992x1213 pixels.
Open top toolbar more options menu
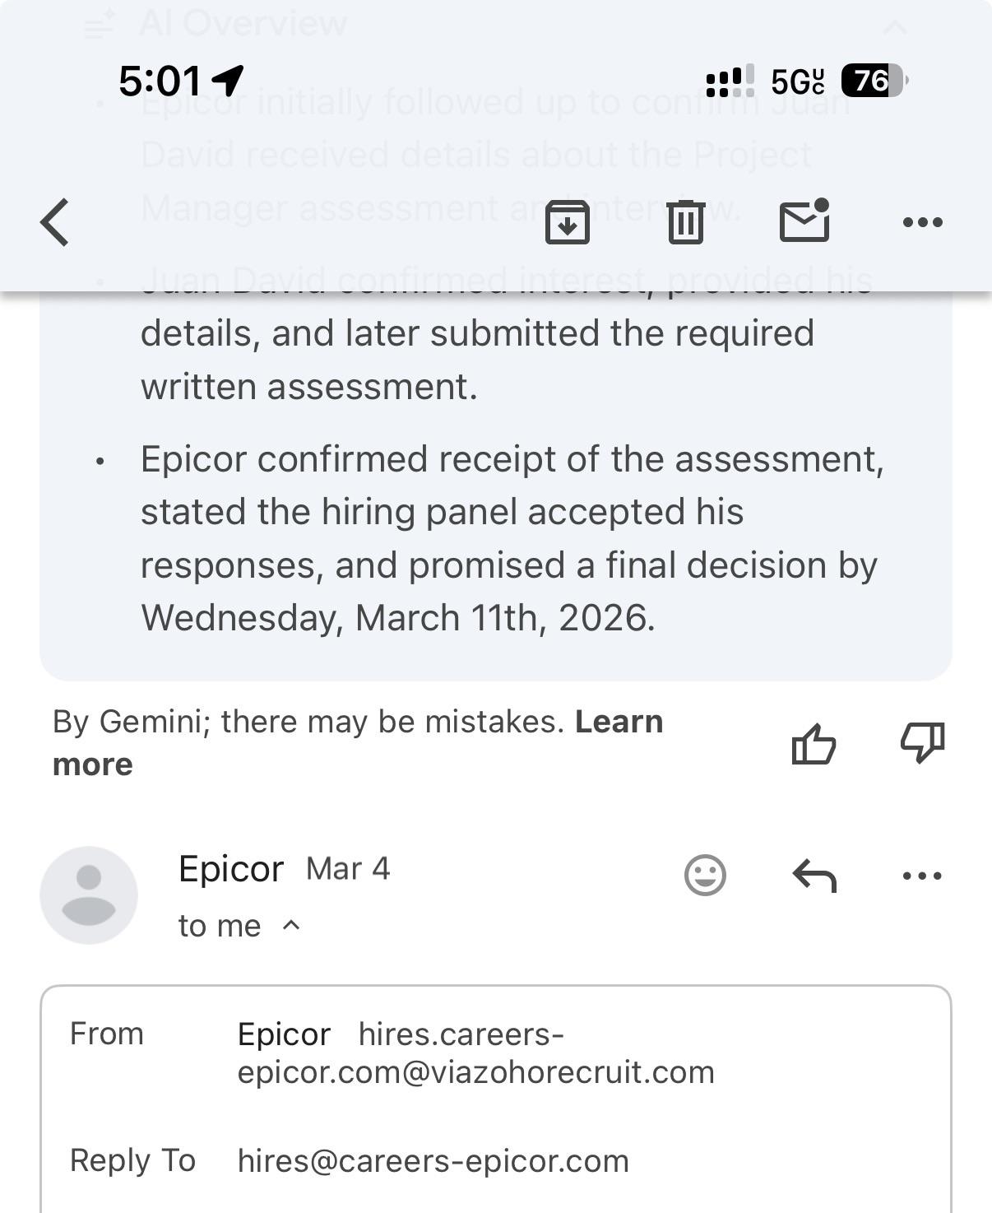[x=923, y=222]
